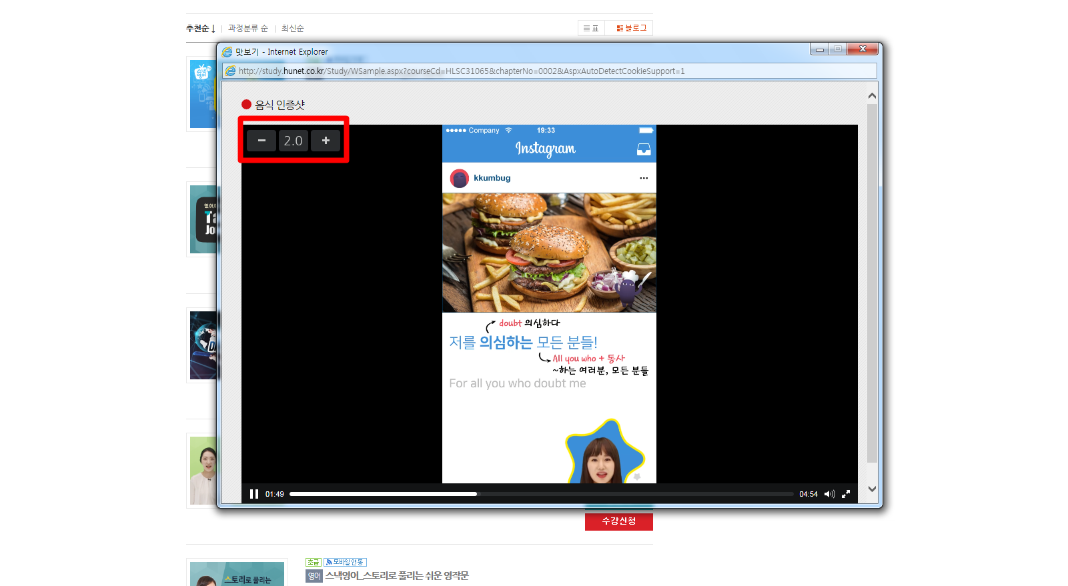Sort courses by 과정분류 순
1068x586 pixels.
click(248, 28)
